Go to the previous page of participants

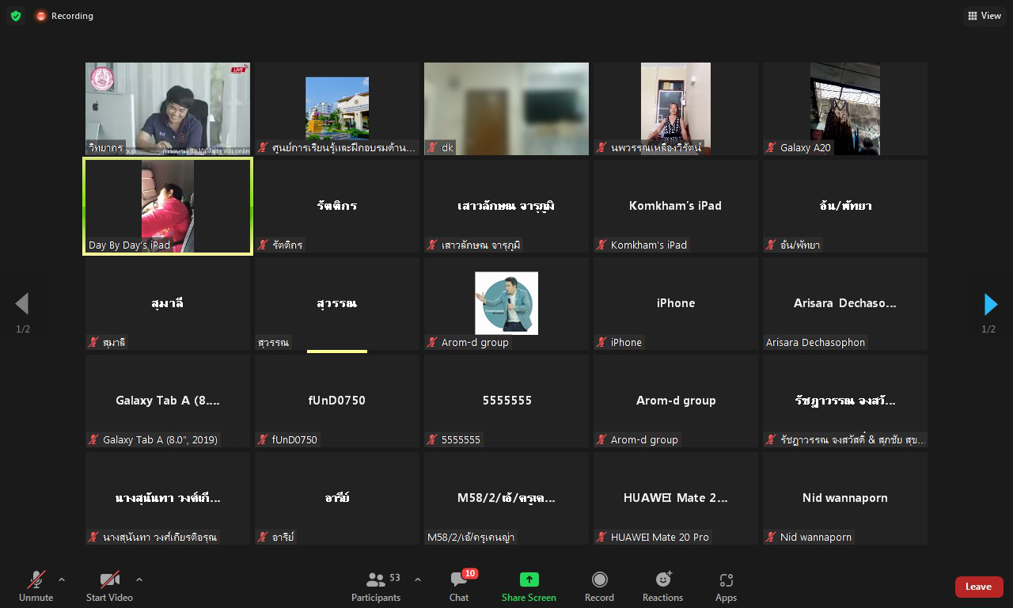tap(22, 304)
